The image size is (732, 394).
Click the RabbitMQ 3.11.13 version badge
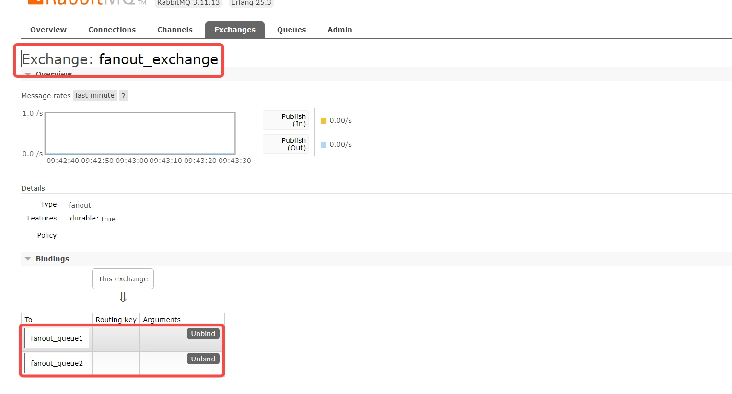click(x=188, y=3)
